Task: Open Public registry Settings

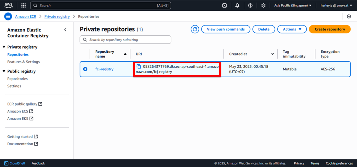Action: pos(14,86)
